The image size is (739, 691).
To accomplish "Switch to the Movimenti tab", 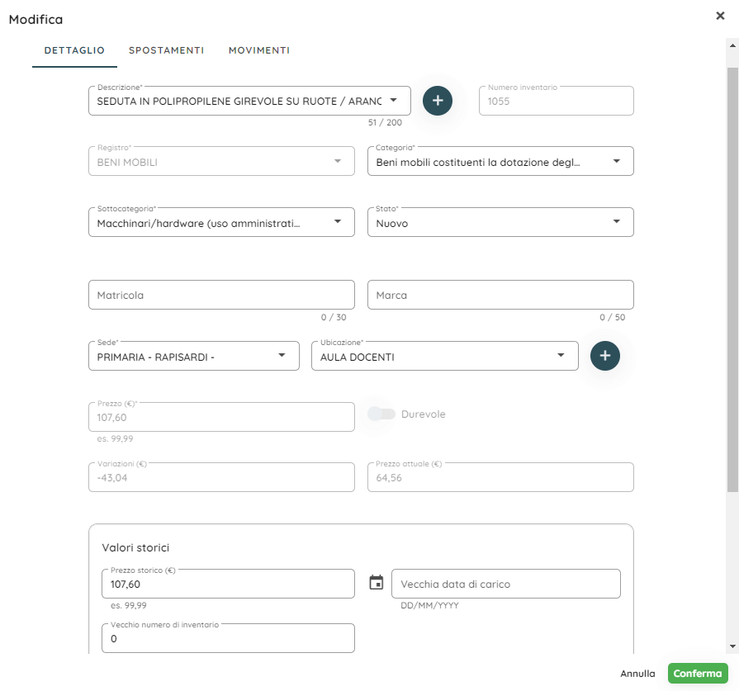I will click(x=259, y=50).
